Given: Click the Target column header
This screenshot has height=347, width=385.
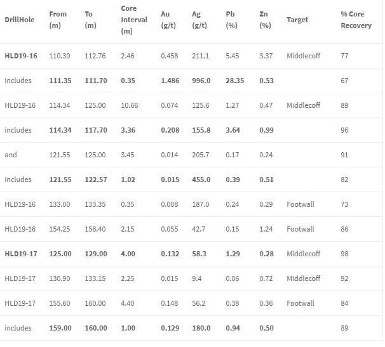Looking at the screenshot, I should [x=297, y=20].
